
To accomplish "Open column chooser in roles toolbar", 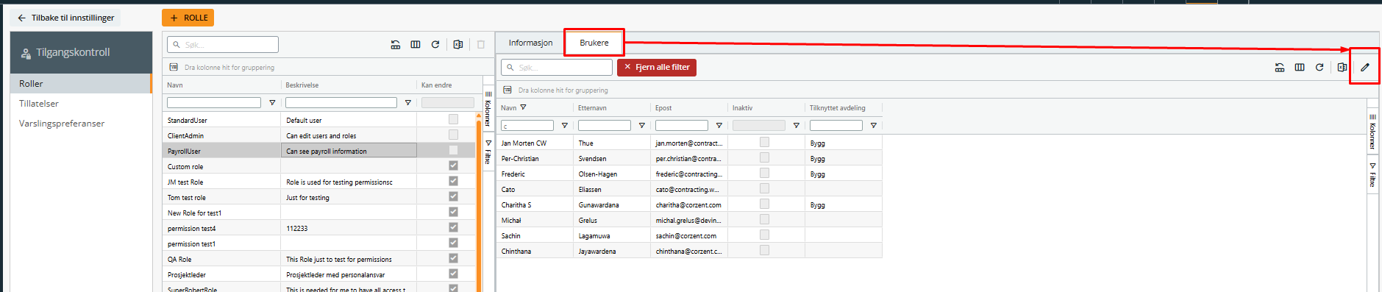I will pyautogui.click(x=416, y=44).
